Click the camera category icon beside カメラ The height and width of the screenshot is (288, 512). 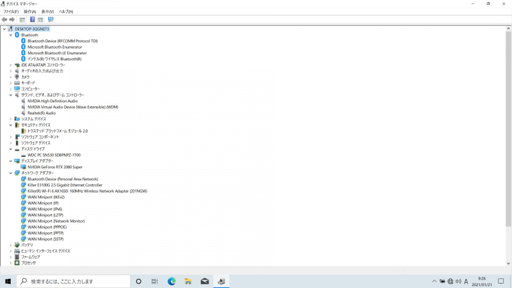17,77
